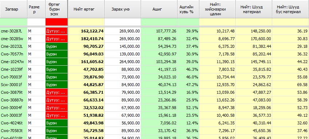Click profit percent 52.1% cell
Image resolution: width=309 pixels, height=139 pixels.
click(188, 108)
